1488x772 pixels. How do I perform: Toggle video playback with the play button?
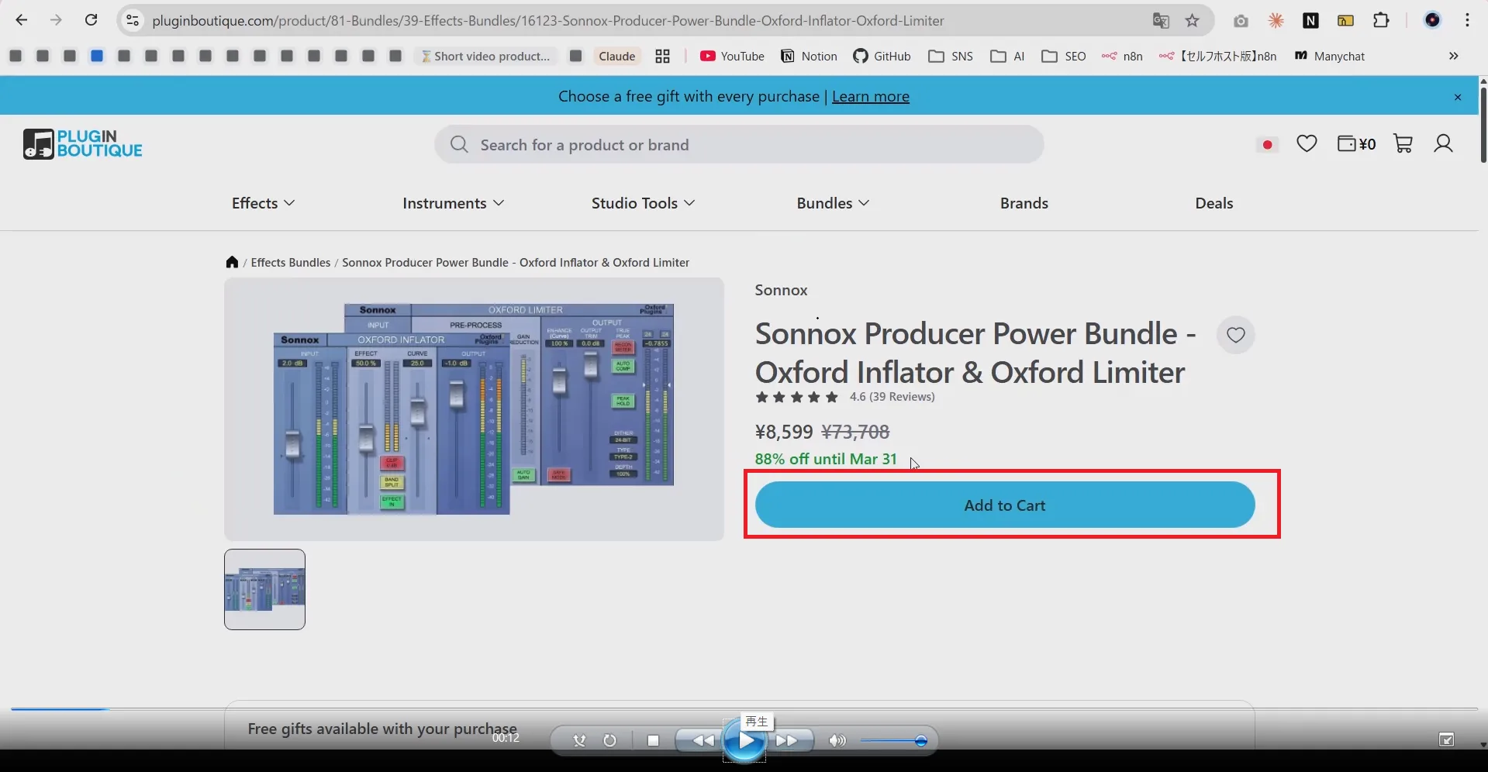coord(744,740)
